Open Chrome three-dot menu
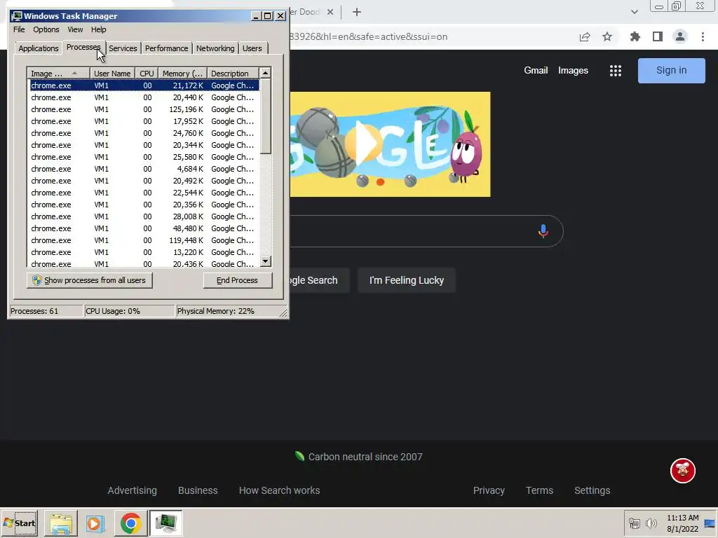The height and width of the screenshot is (538, 718). [x=703, y=36]
